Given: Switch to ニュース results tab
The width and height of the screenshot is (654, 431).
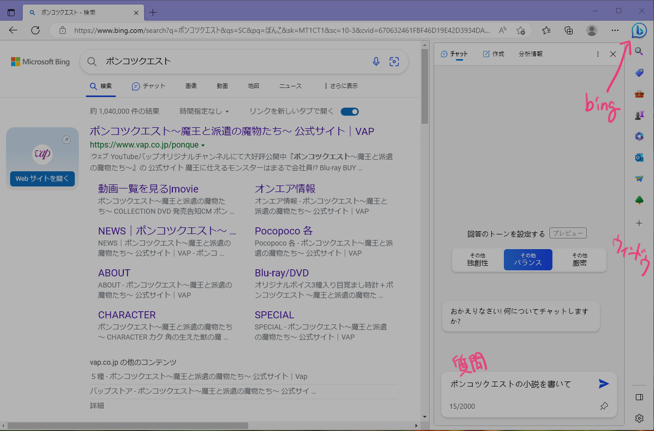Looking at the screenshot, I should [291, 86].
